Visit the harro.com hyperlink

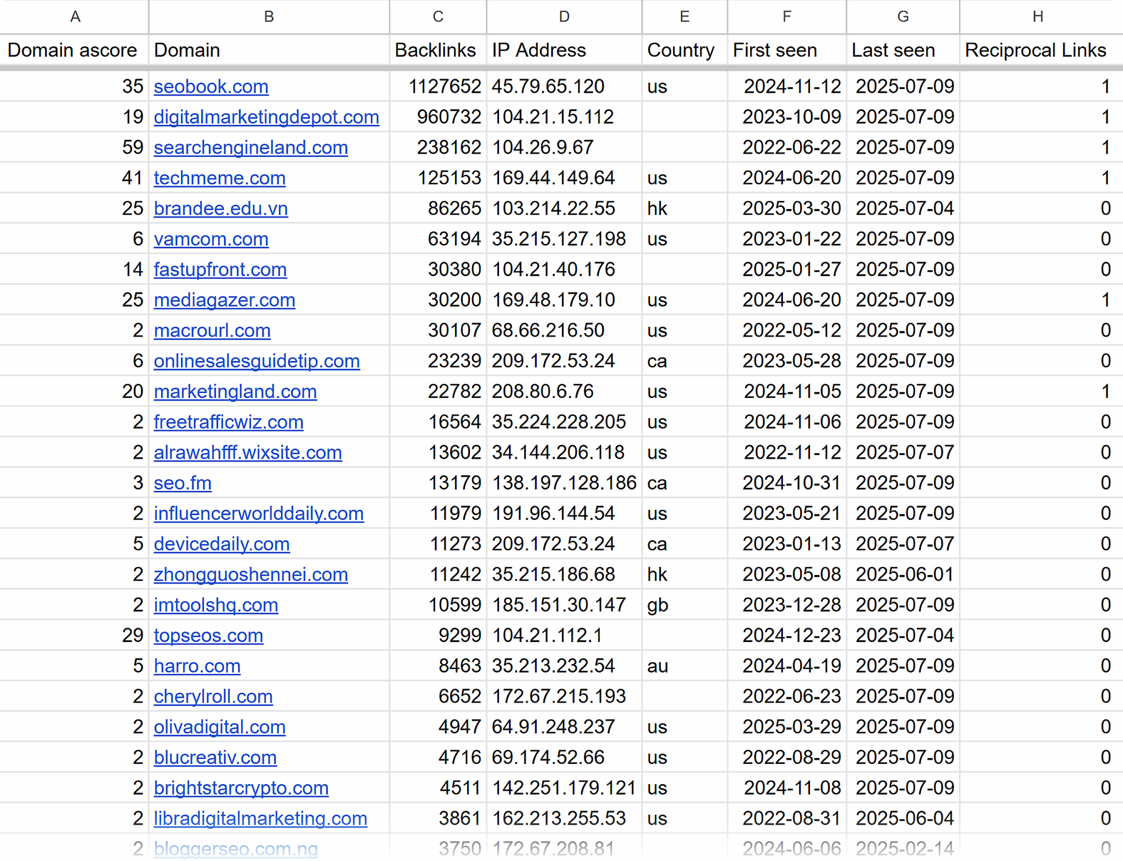pyautogui.click(x=197, y=666)
